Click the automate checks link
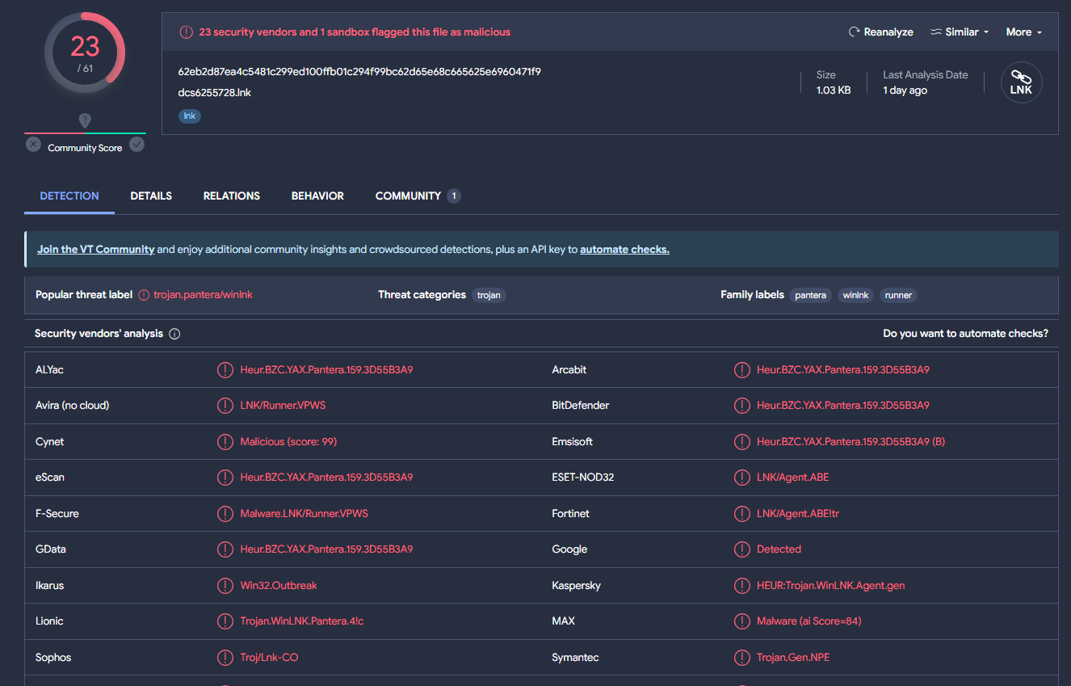 tap(624, 249)
